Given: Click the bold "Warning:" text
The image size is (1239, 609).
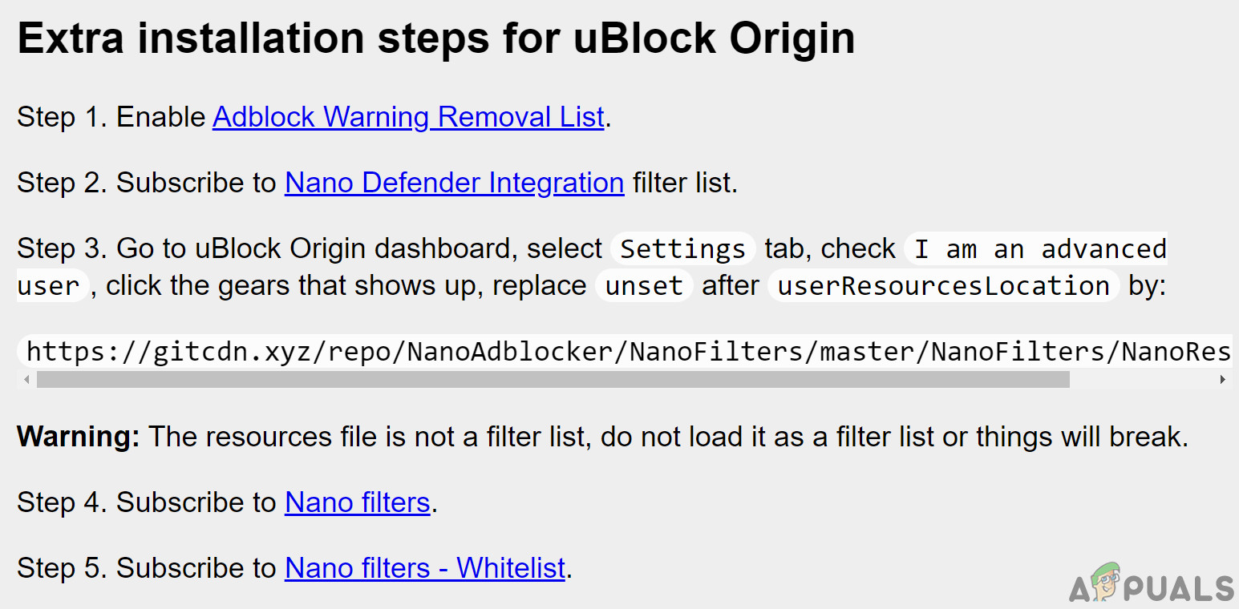Looking at the screenshot, I should coord(78,437).
